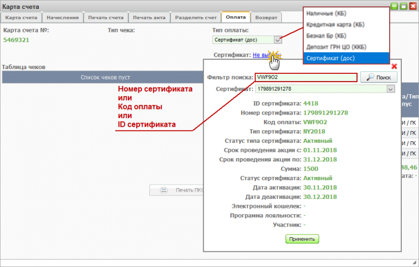The height and width of the screenshot is (267, 419).
Task: Go to the Печать акта tab
Action: point(149,18)
